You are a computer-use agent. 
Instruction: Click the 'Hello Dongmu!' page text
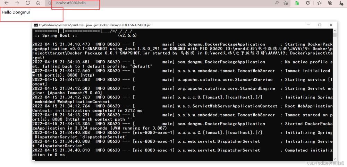[16, 12]
